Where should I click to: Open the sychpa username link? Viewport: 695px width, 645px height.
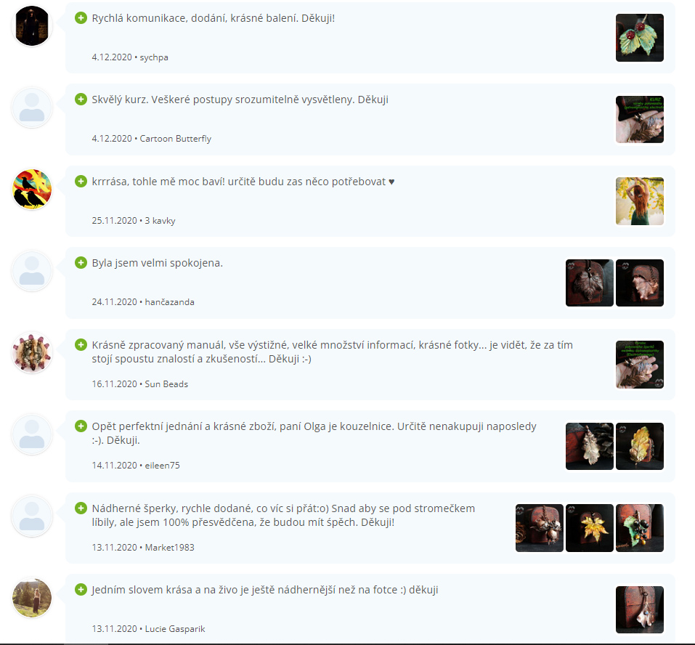click(x=154, y=57)
